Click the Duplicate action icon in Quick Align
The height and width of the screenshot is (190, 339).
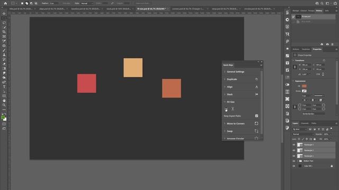coord(256,79)
